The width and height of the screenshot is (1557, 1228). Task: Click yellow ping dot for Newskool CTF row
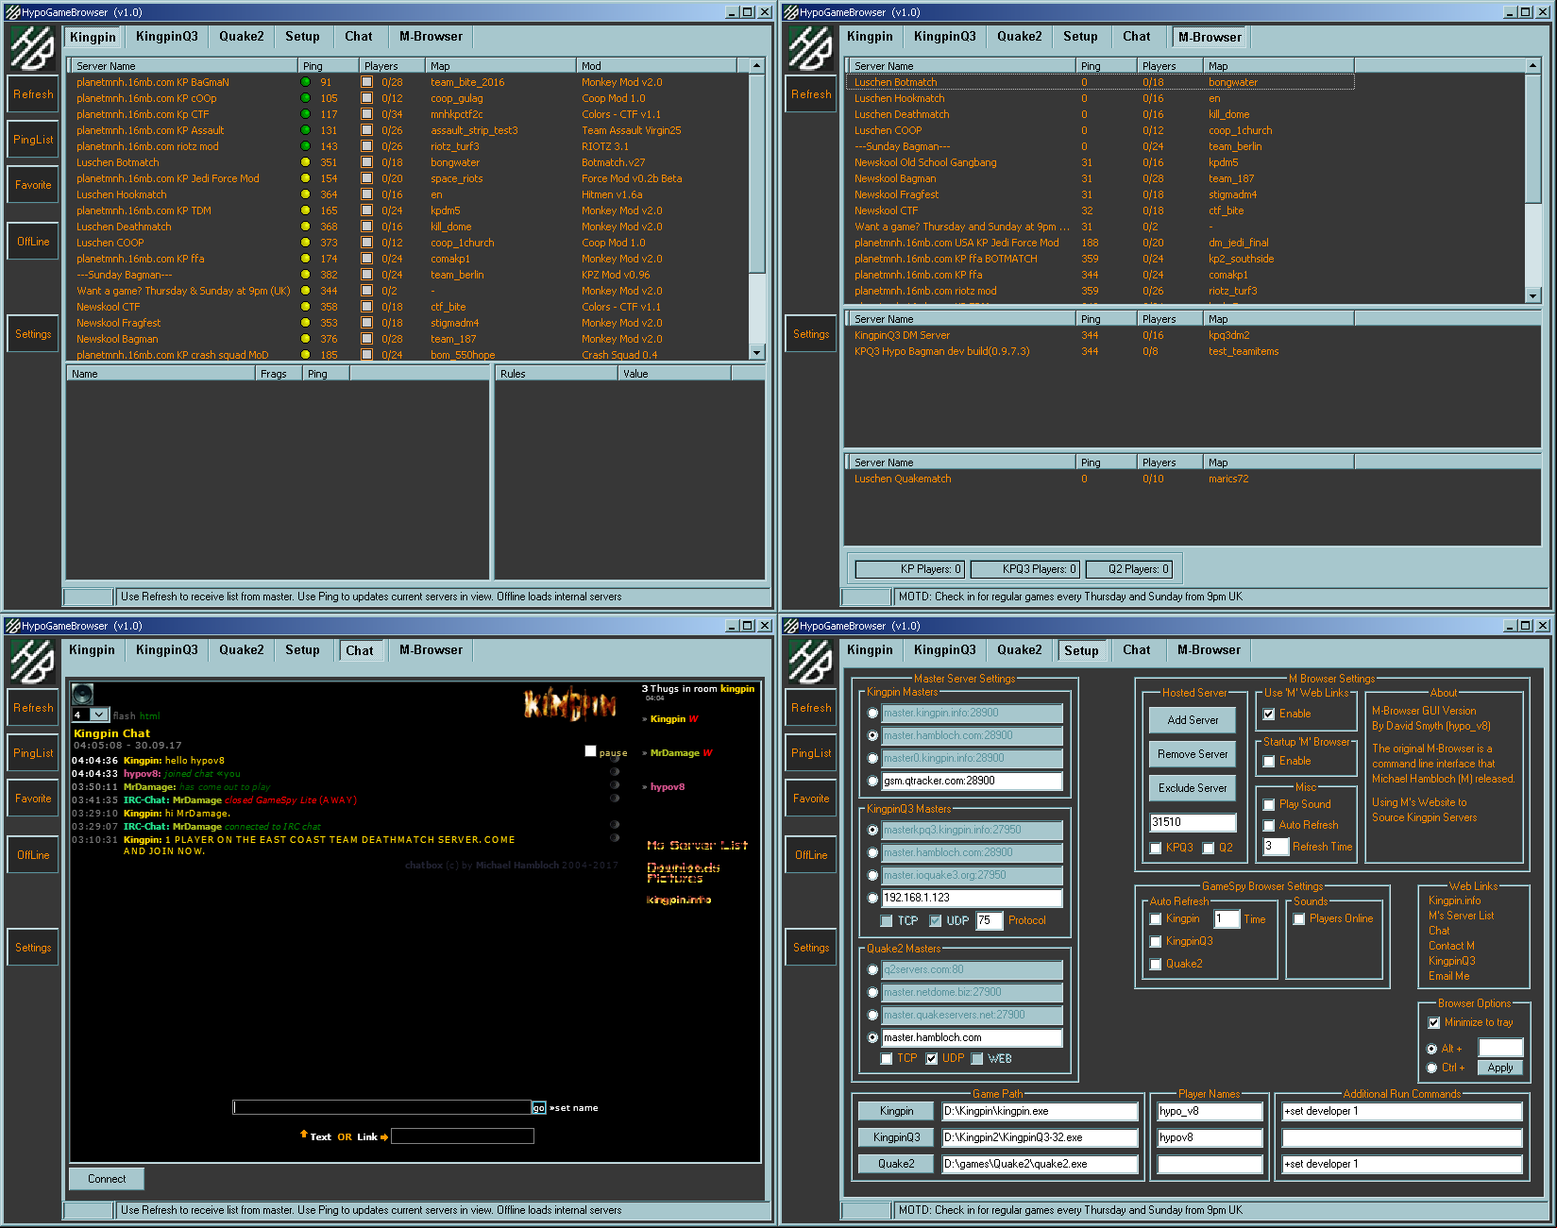pyautogui.click(x=305, y=307)
